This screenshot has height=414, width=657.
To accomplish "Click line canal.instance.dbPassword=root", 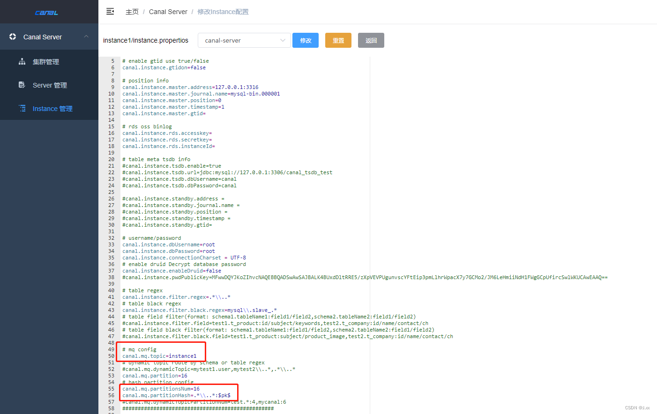I will 169,251.
